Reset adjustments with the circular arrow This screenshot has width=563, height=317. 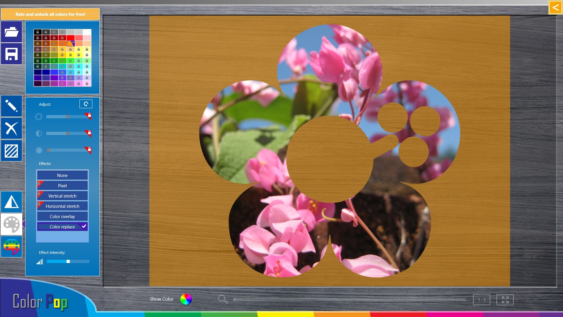(x=86, y=104)
